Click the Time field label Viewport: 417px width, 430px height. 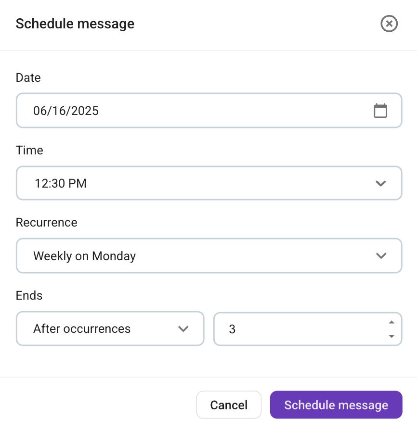pos(29,150)
